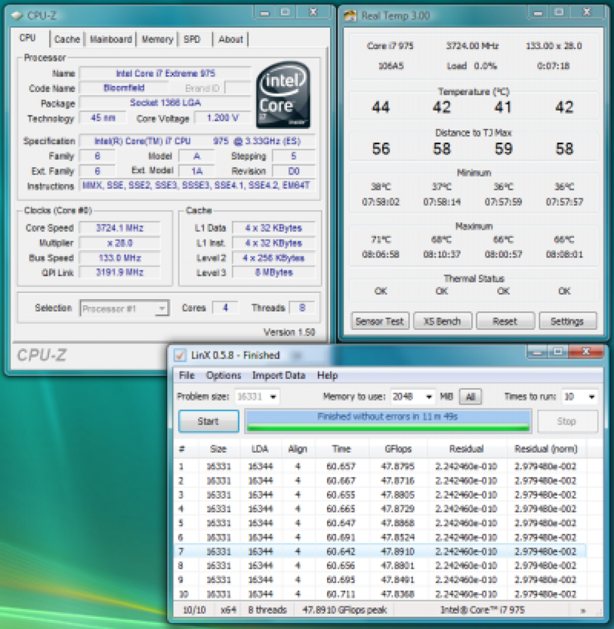Click the Core Speed 3724.1 MHz value
Screen dimensions: 614x629
[120, 228]
